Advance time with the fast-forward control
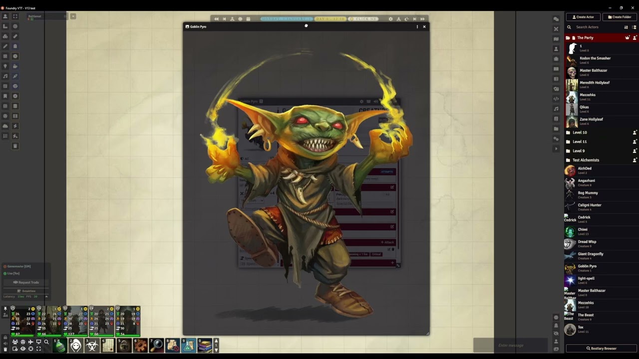Image resolution: width=639 pixels, height=359 pixels. pyautogui.click(x=422, y=19)
